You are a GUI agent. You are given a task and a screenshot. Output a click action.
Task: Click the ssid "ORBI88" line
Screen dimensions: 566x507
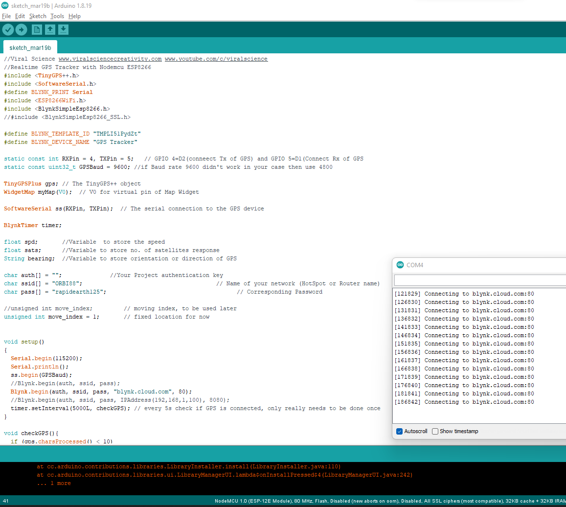pyautogui.click(x=192, y=283)
